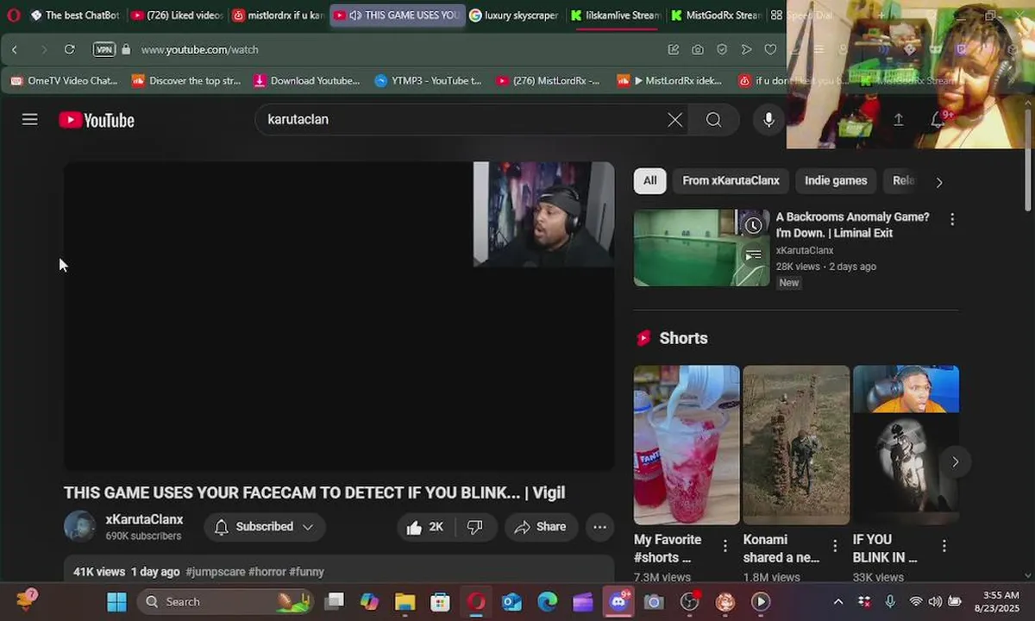This screenshot has height=621, width=1035.
Task: Open the Konami short thumbnail
Action: coord(796,445)
